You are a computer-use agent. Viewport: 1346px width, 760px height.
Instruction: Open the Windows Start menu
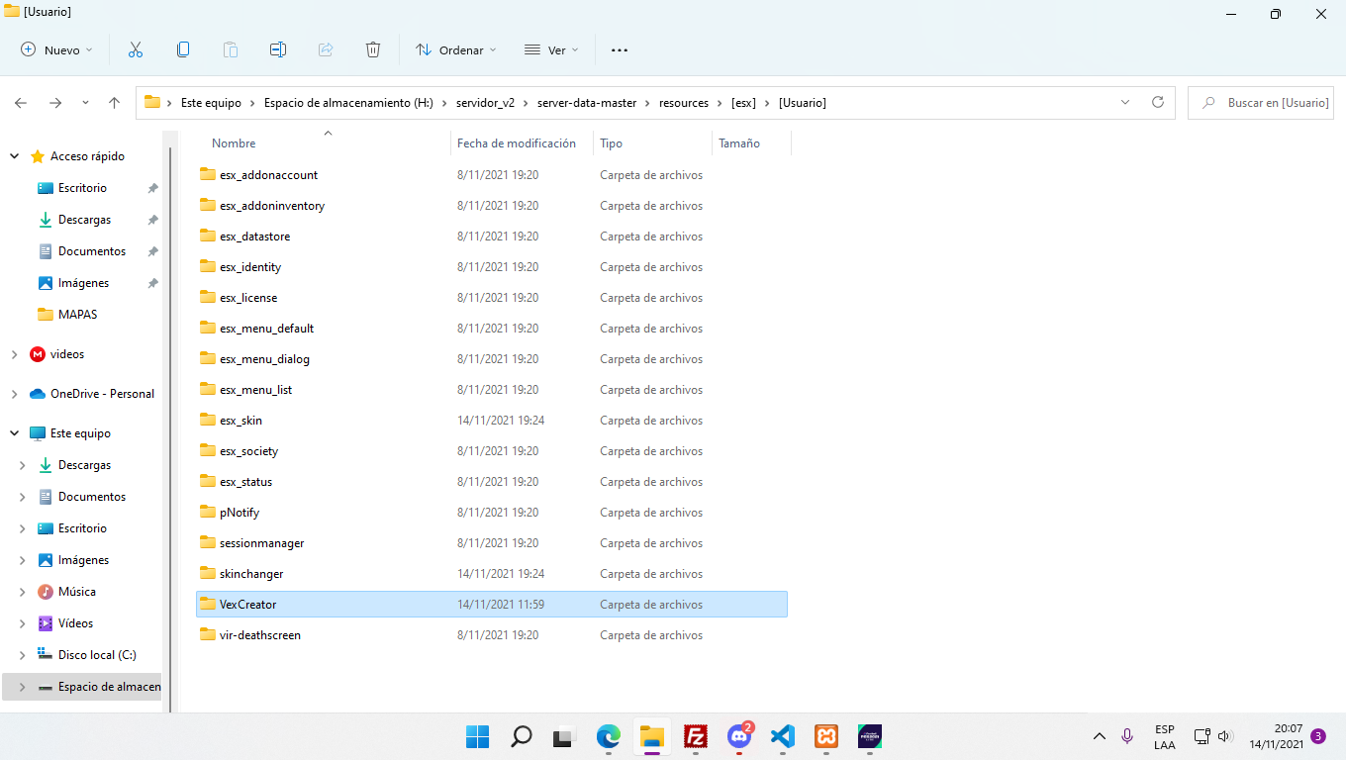pyautogui.click(x=477, y=736)
